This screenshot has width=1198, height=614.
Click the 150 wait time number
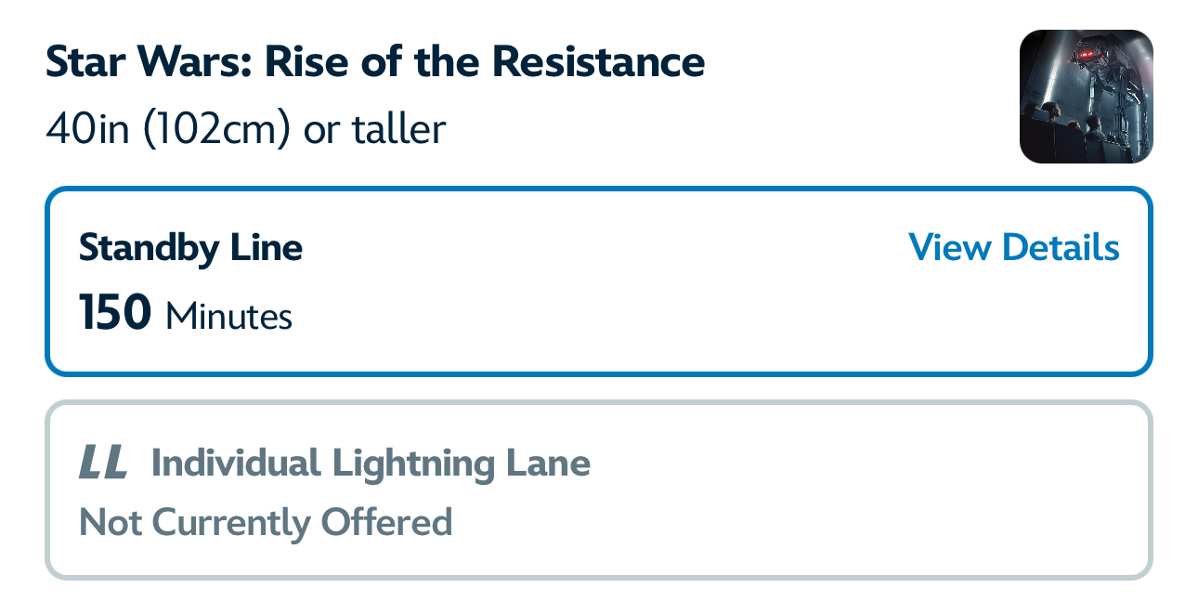[x=115, y=313]
